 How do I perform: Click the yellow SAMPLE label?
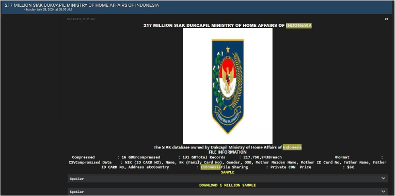pos(228,172)
